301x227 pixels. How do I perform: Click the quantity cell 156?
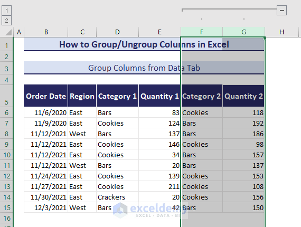point(243,197)
